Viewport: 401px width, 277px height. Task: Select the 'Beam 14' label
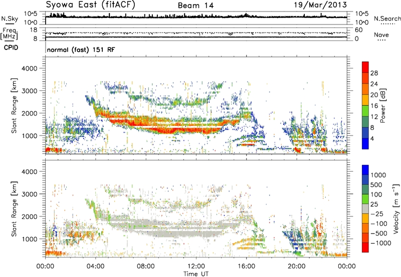pyautogui.click(x=195, y=5)
